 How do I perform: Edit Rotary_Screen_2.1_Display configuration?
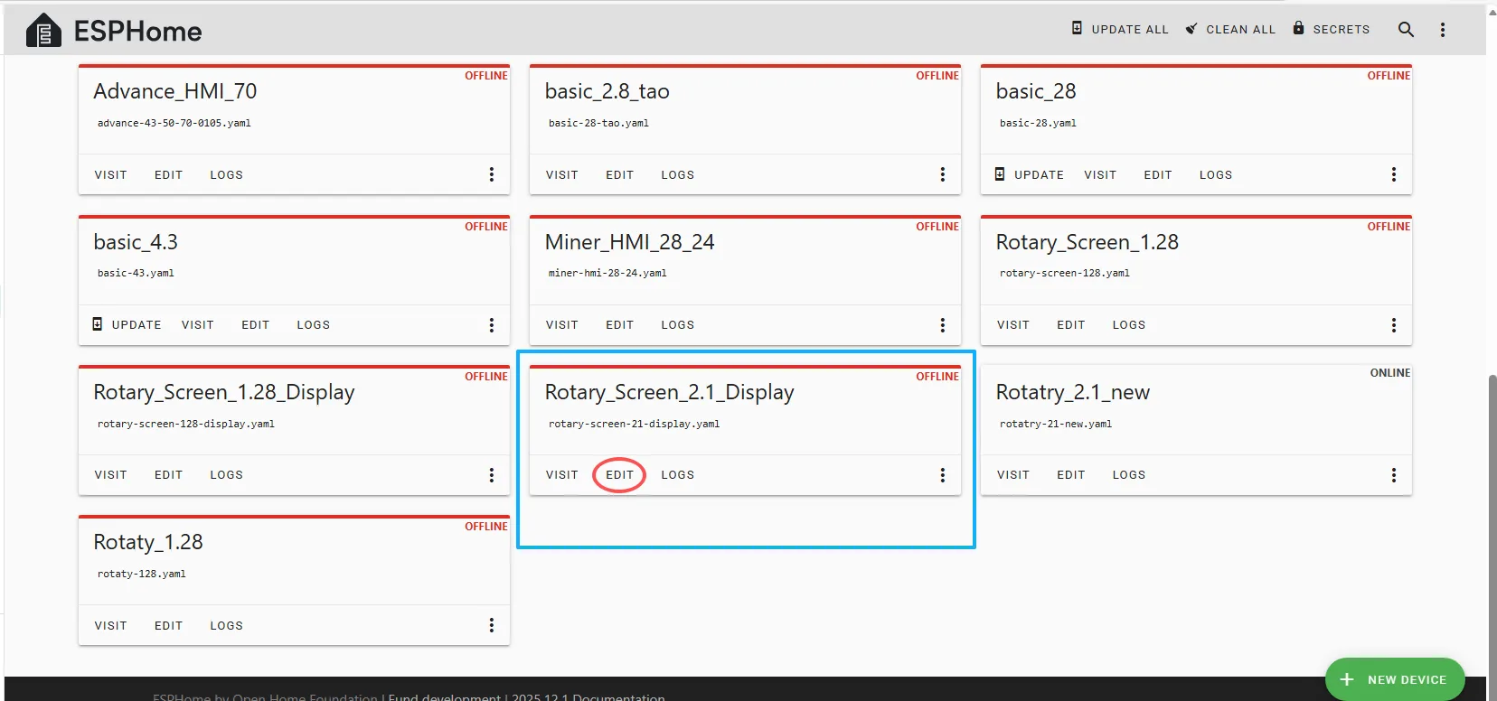pyautogui.click(x=619, y=475)
